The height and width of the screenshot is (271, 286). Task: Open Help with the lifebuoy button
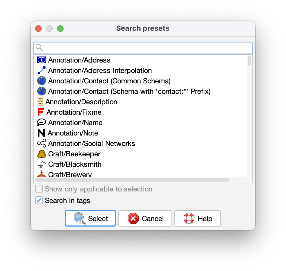click(x=197, y=218)
